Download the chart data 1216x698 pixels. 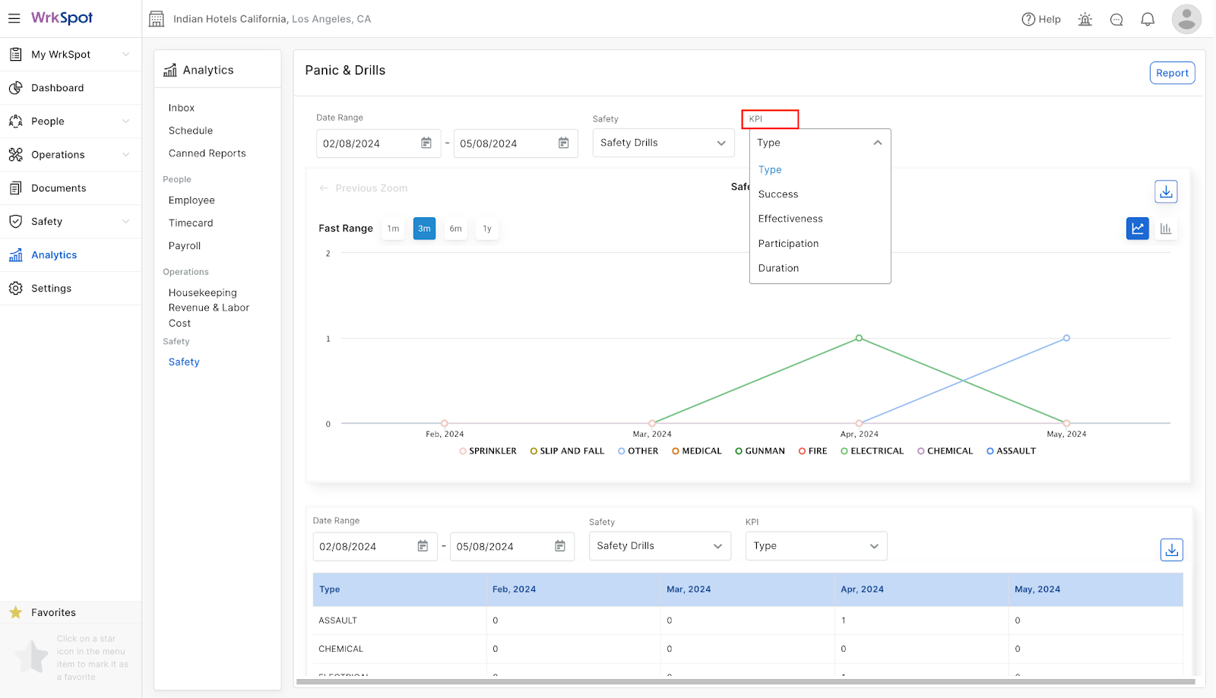point(1166,191)
